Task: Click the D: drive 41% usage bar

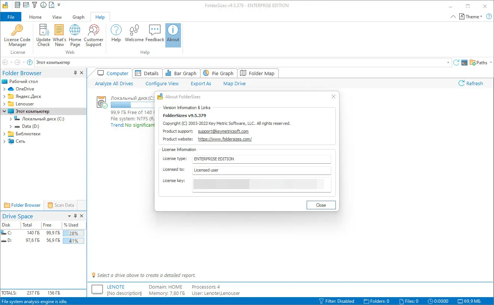Action: 73,241
